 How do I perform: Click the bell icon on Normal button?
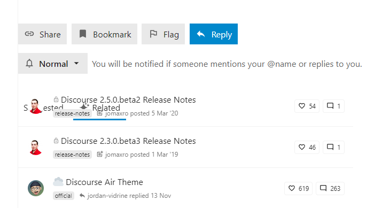(x=29, y=64)
